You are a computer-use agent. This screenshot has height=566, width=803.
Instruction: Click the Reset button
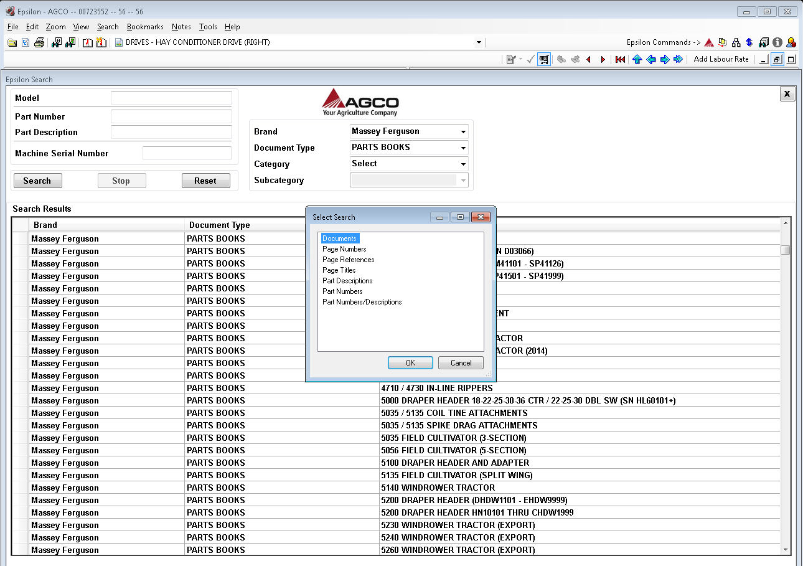205,181
